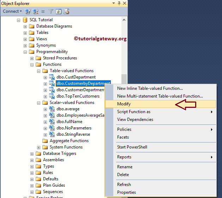
Task: Click the SQL Tutorial database cylinder icon
Action: click(25, 20)
